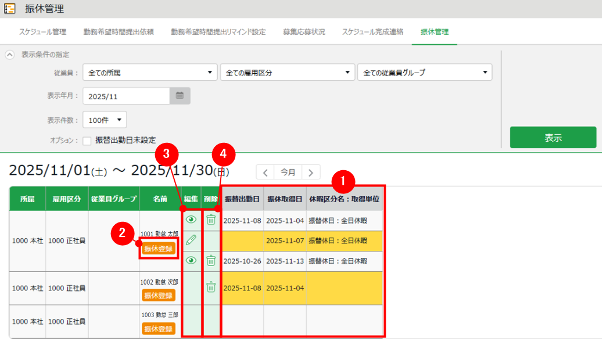Viewport: 603px width, 345px height.
Task: Click 振休登録 for 勤怠 三郎
Action: click(159, 328)
